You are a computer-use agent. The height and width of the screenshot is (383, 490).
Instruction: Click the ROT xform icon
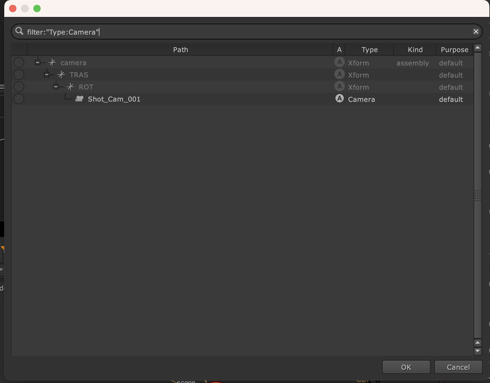(70, 87)
